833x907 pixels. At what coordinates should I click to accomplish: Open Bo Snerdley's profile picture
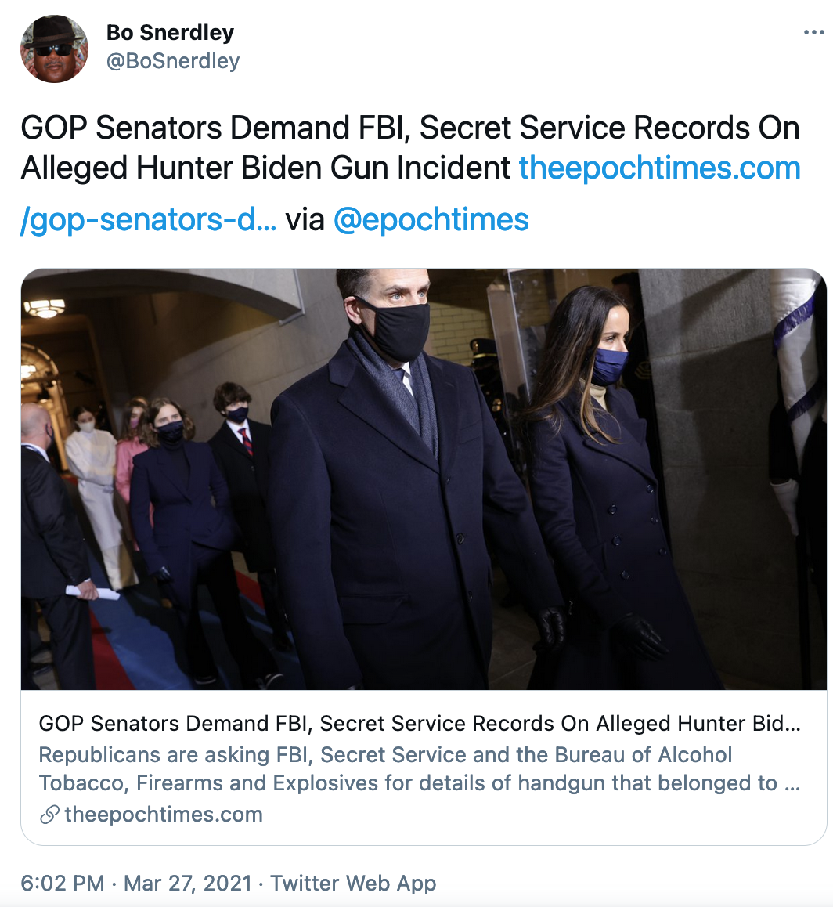coord(54,49)
